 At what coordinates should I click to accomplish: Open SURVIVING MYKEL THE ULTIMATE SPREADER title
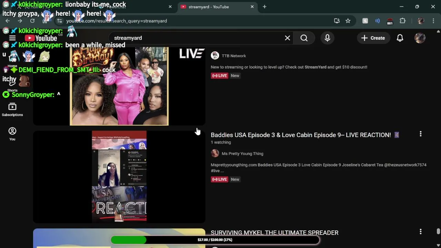click(x=275, y=233)
